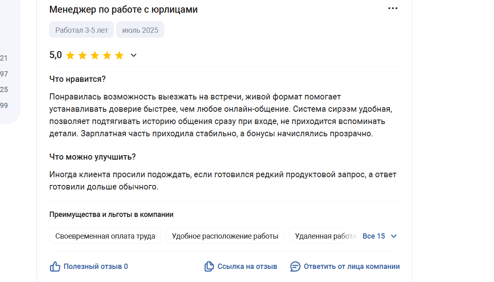Viewport: 494px width, 282px height.
Task: Click the 'июль 2025' date badge
Action: click(140, 30)
